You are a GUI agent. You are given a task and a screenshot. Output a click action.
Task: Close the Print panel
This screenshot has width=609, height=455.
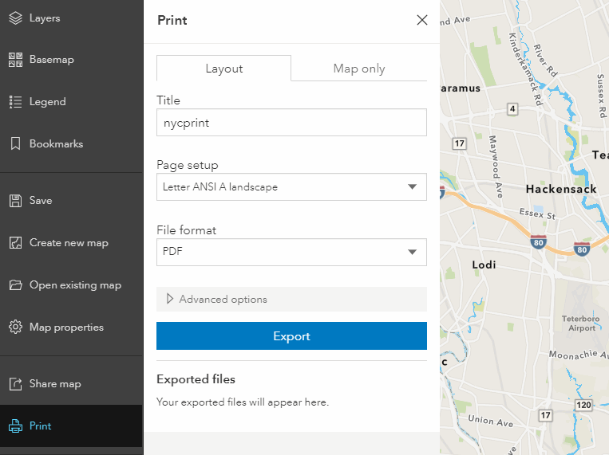422,20
